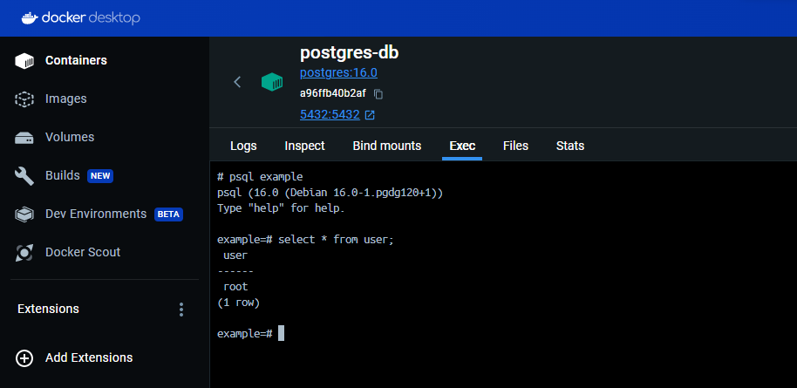Go back using the left chevron
The height and width of the screenshot is (388, 797).
(x=237, y=82)
